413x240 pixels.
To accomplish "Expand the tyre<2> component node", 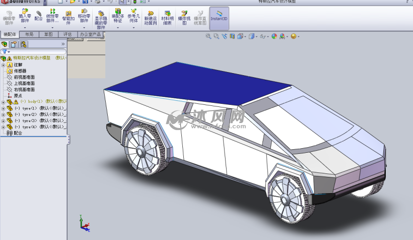I will point(3,115).
